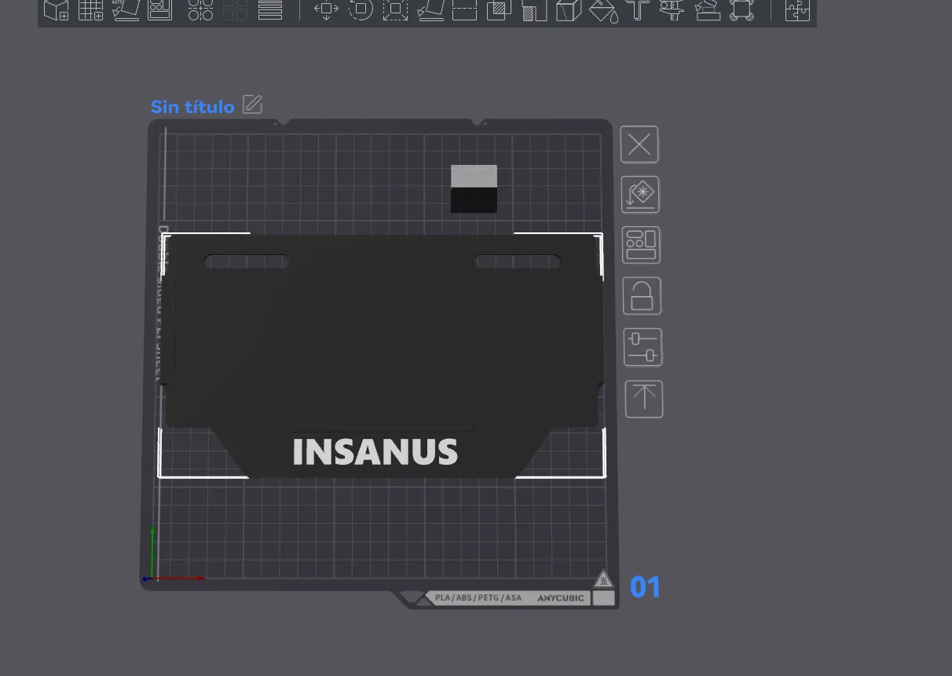Open Color painting bucket tool

603,10
